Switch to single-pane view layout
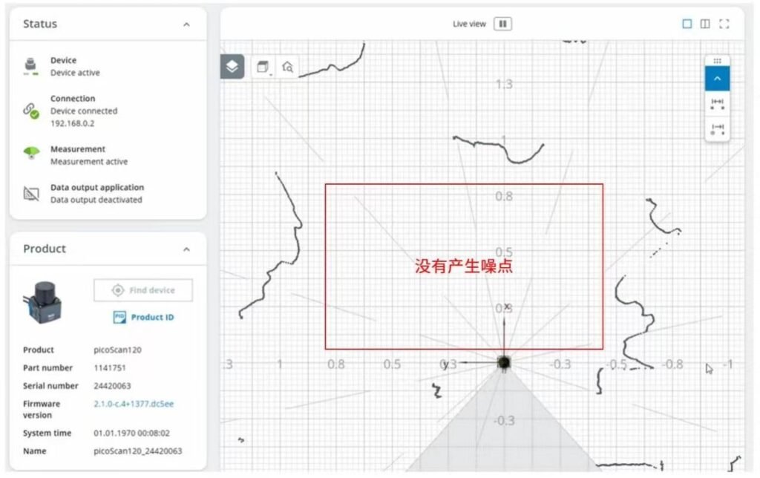 687,24
